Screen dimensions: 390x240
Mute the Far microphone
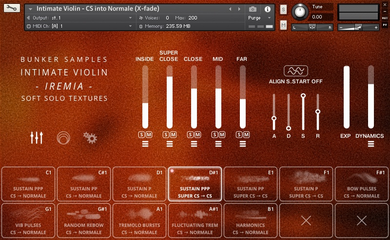coord(246,134)
